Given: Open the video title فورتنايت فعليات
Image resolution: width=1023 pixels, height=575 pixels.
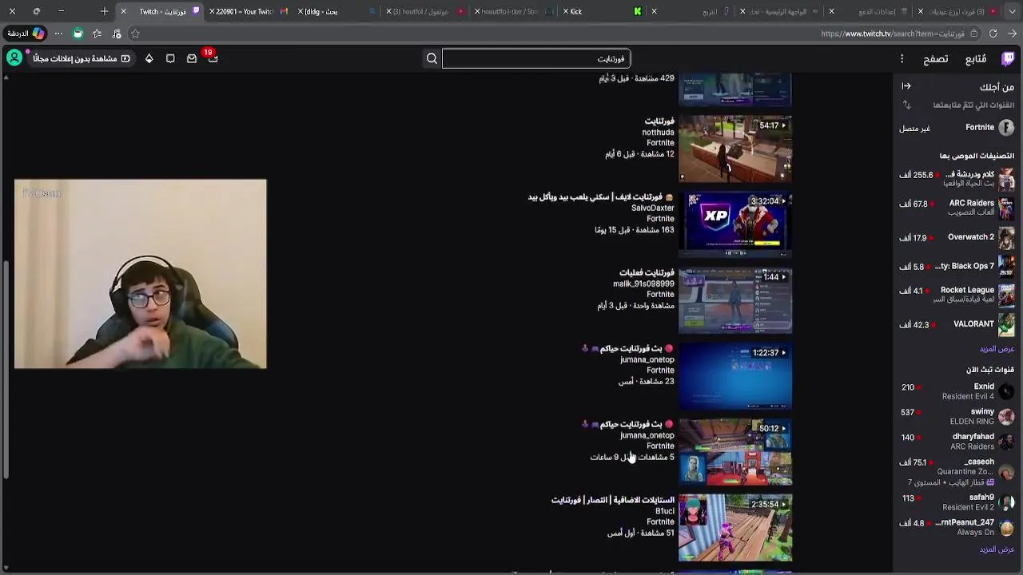Looking at the screenshot, I should (647, 273).
